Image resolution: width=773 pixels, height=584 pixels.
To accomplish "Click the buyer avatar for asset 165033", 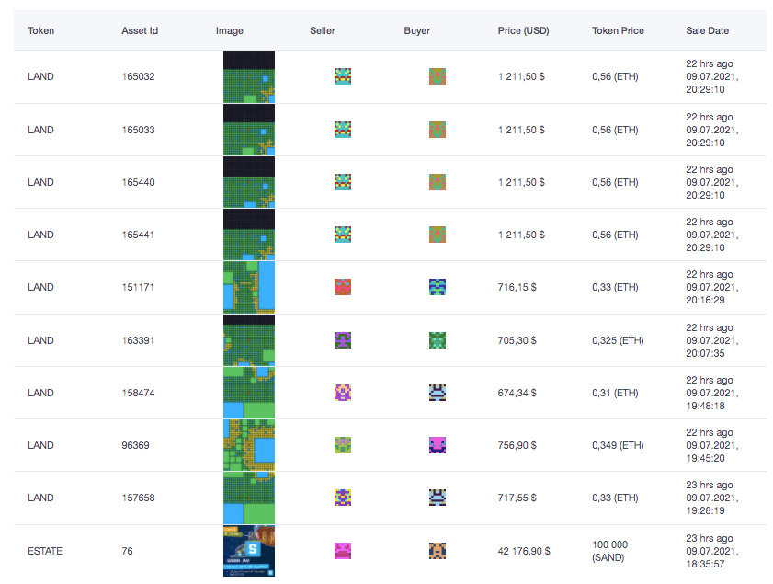I will click(438, 130).
